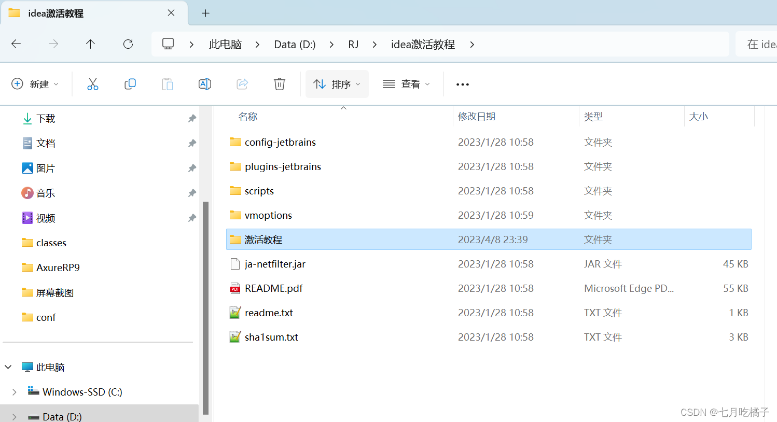Navigate to Data (D:) in the address bar

tap(295, 45)
